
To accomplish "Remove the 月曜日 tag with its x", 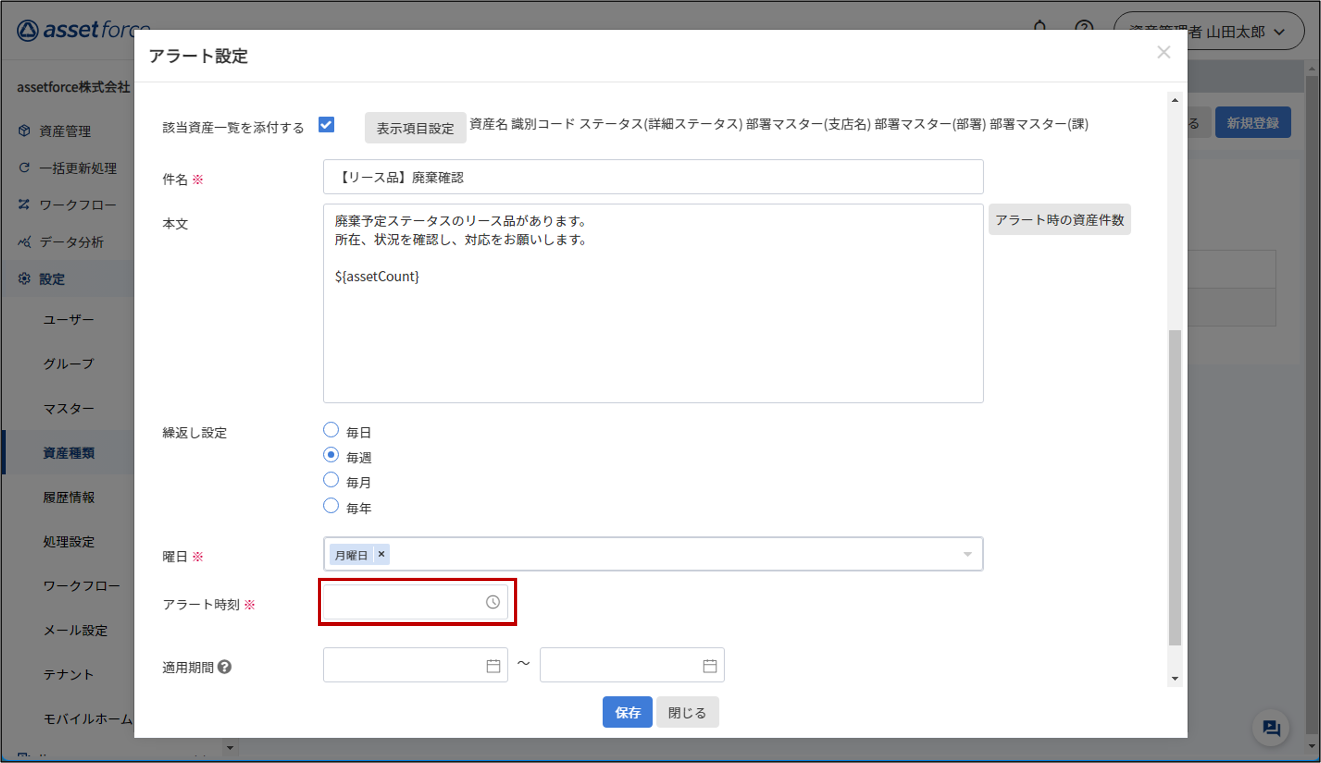I will click(381, 554).
